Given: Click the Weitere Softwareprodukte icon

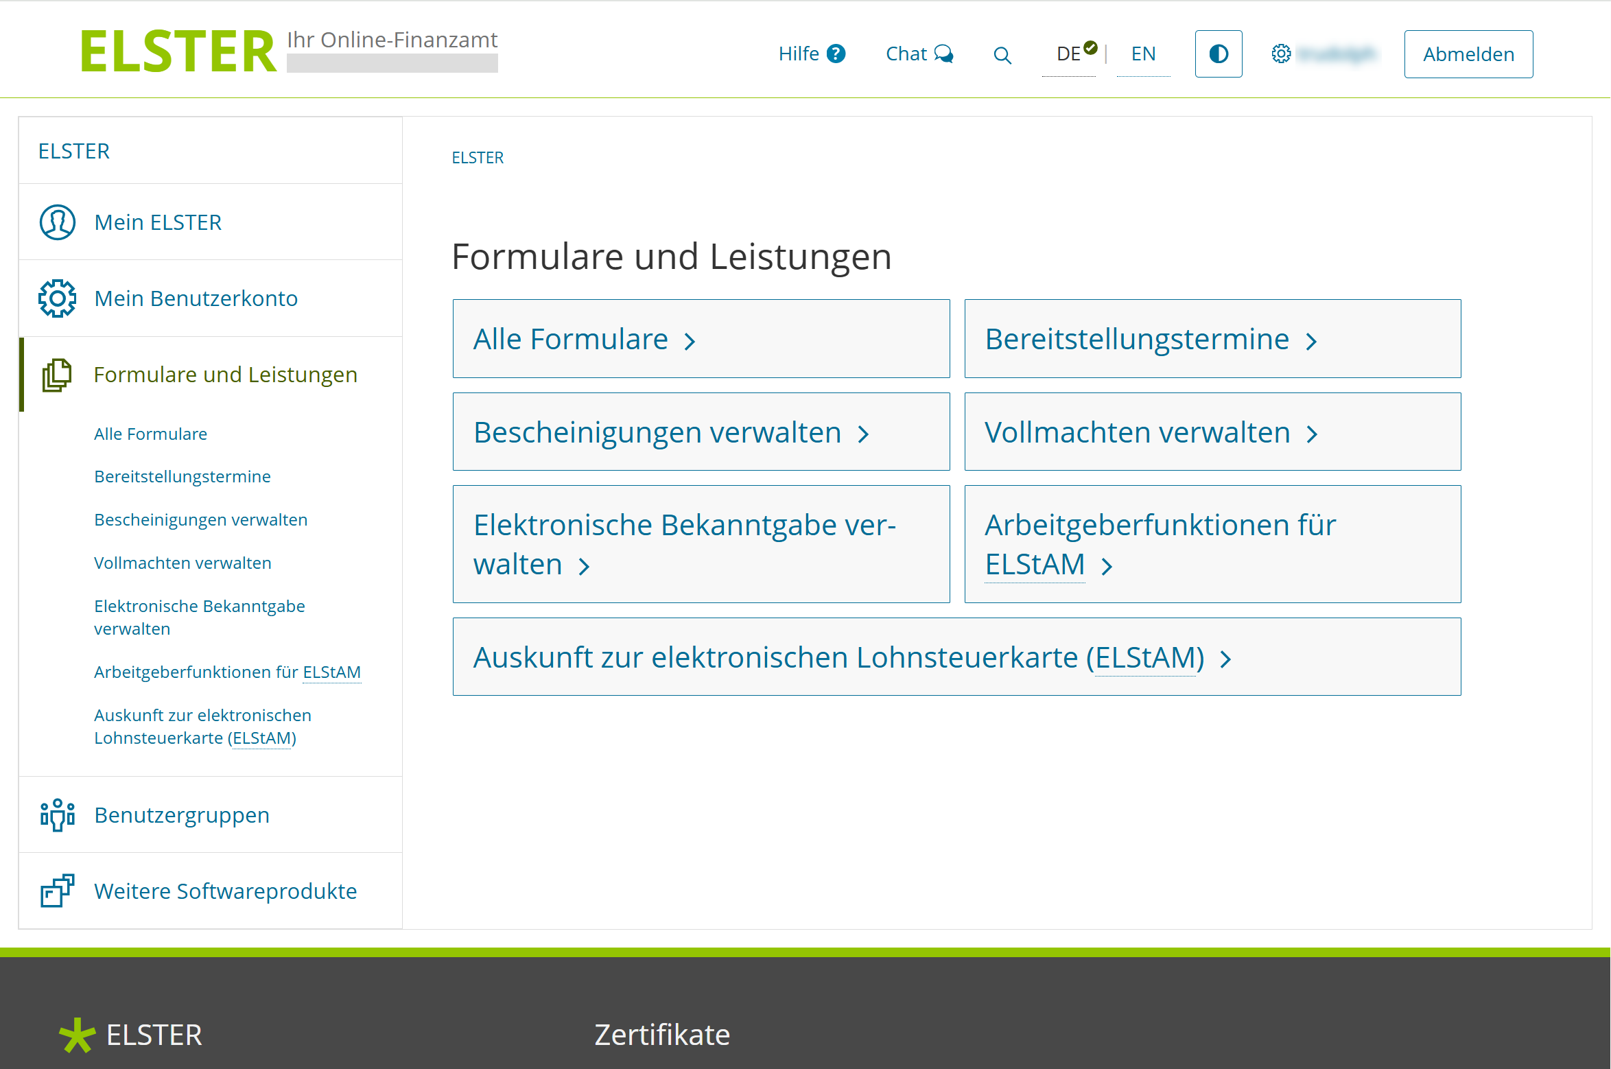Looking at the screenshot, I should [58, 891].
